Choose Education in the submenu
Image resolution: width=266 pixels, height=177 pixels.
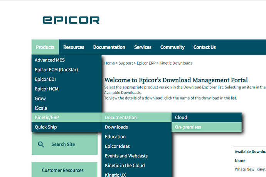pos(136,137)
